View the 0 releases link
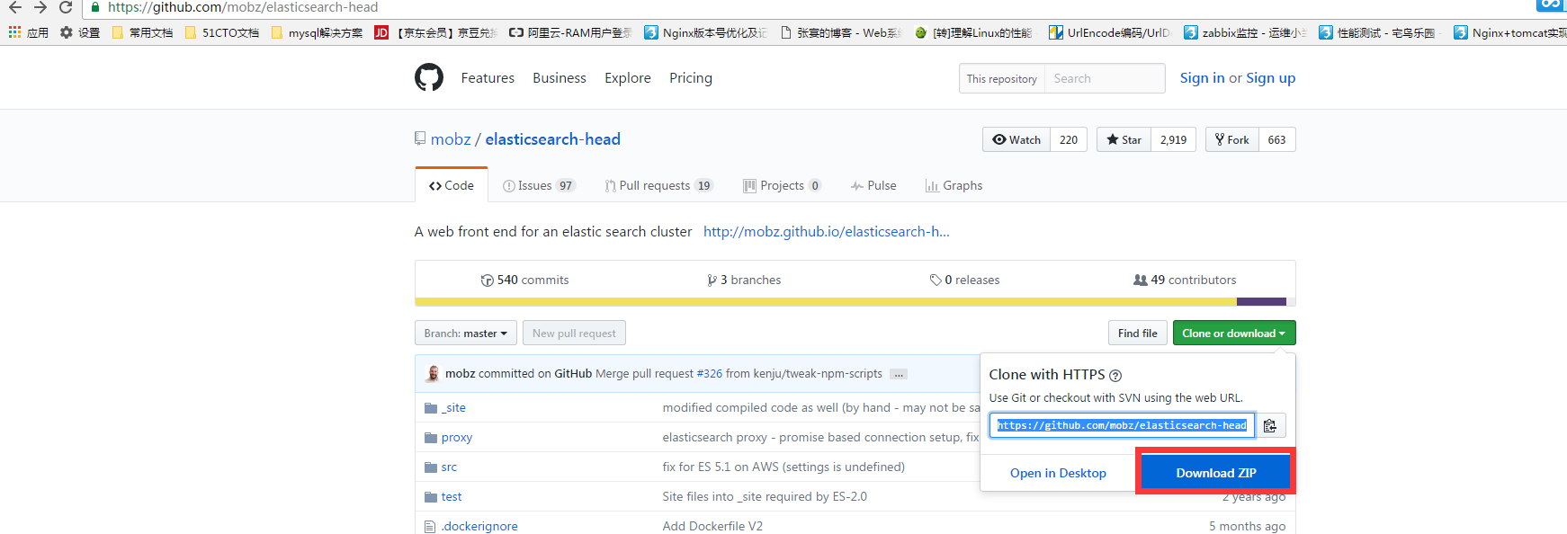The image size is (1567, 534). point(964,280)
